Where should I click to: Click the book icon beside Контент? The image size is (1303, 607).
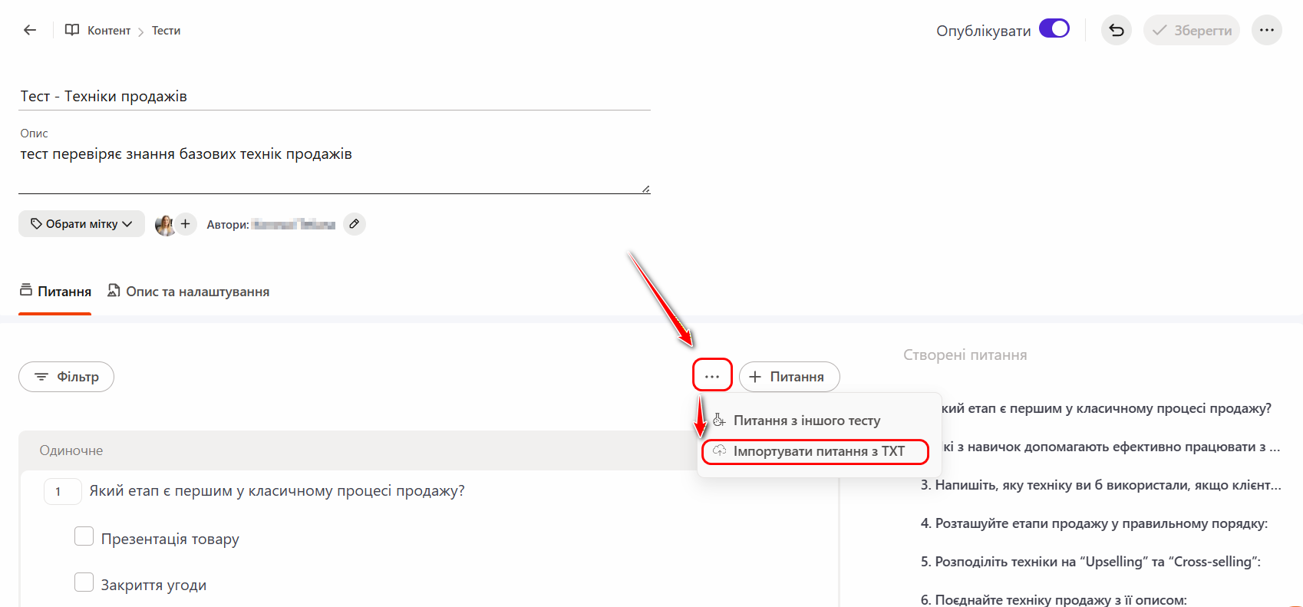(x=72, y=30)
